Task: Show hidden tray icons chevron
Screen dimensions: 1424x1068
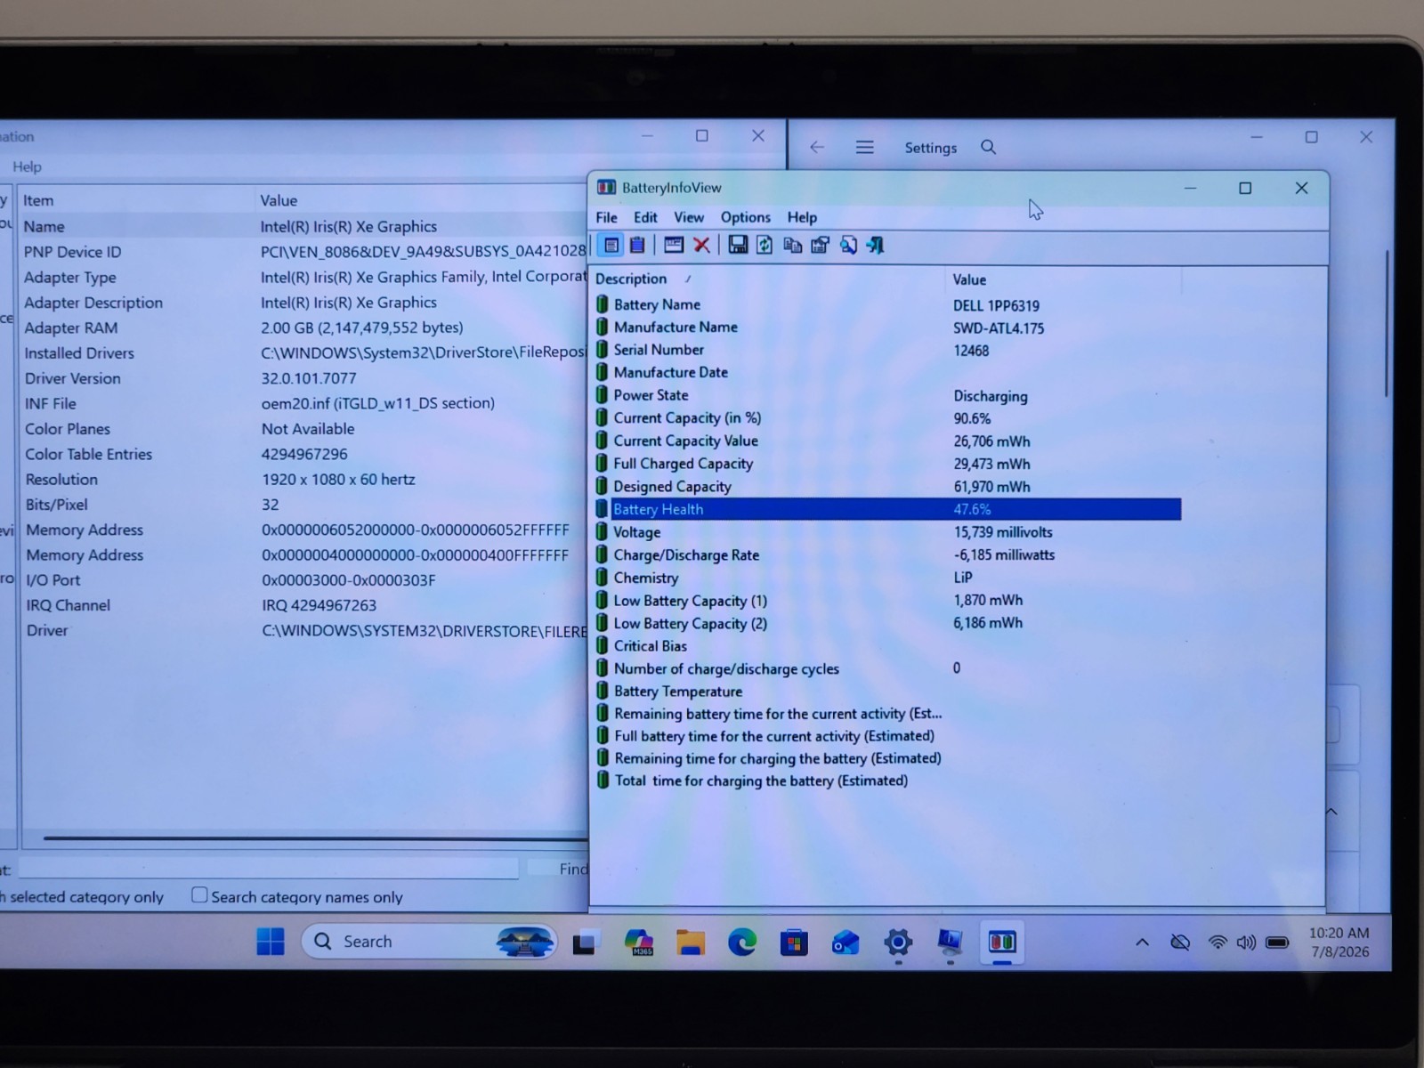Action: pyautogui.click(x=1142, y=943)
